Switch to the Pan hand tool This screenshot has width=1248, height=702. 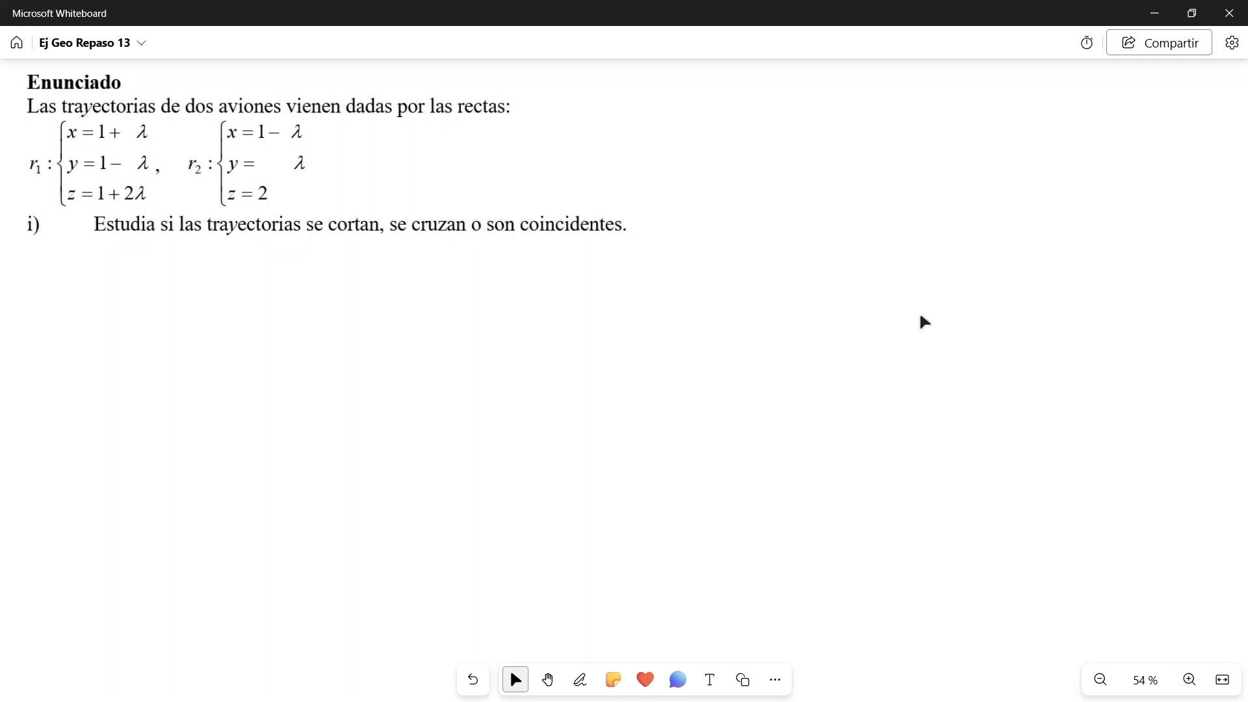click(x=548, y=680)
